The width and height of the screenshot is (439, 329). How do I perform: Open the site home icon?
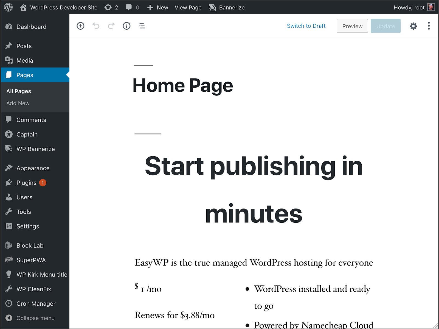pos(23,7)
